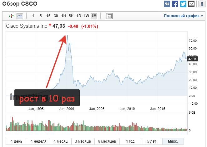Click the 47,03 price marker on the axis
This screenshot has height=147, width=207.
pyautogui.click(x=192, y=59)
